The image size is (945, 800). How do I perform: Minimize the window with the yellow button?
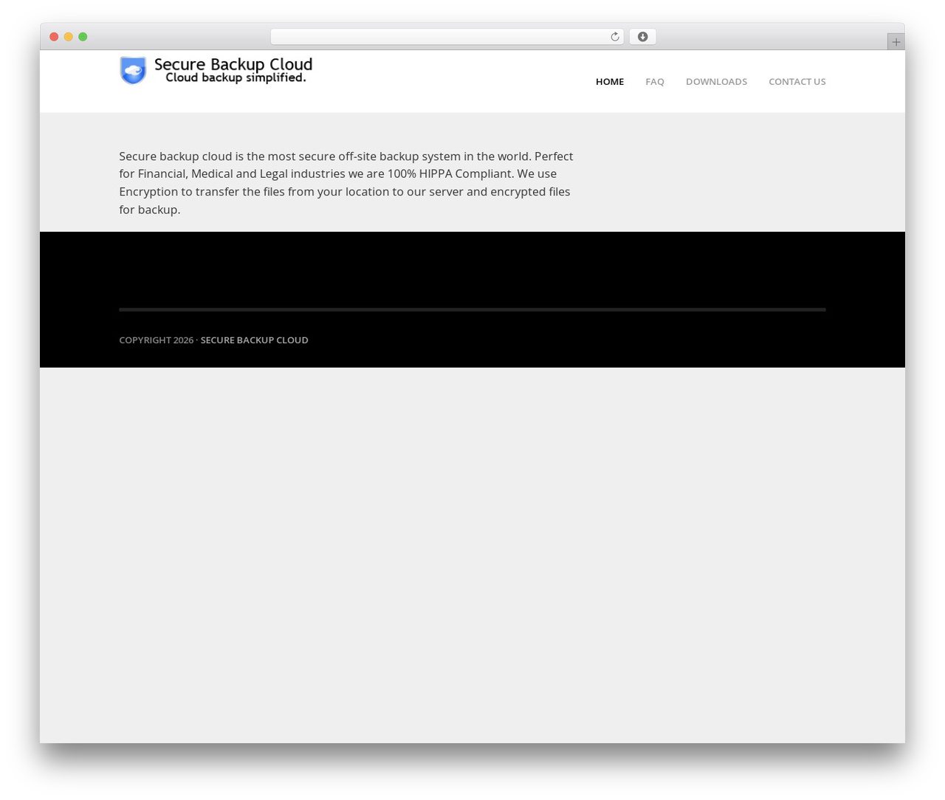click(x=68, y=37)
